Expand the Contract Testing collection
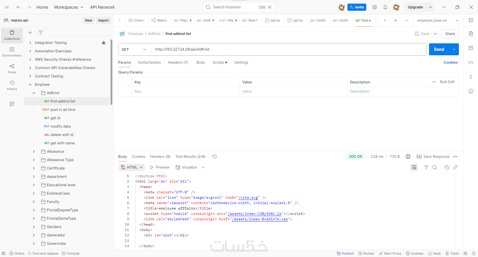478x257 pixels. (x=30, y=76)
